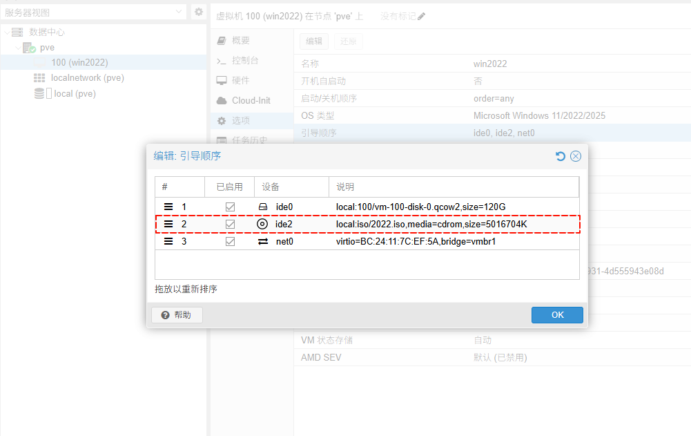Image resolution: width=691 pixels, height=436 pixels.
Task: Select local (pve) storage in tree
Action: tap(75, 93)
